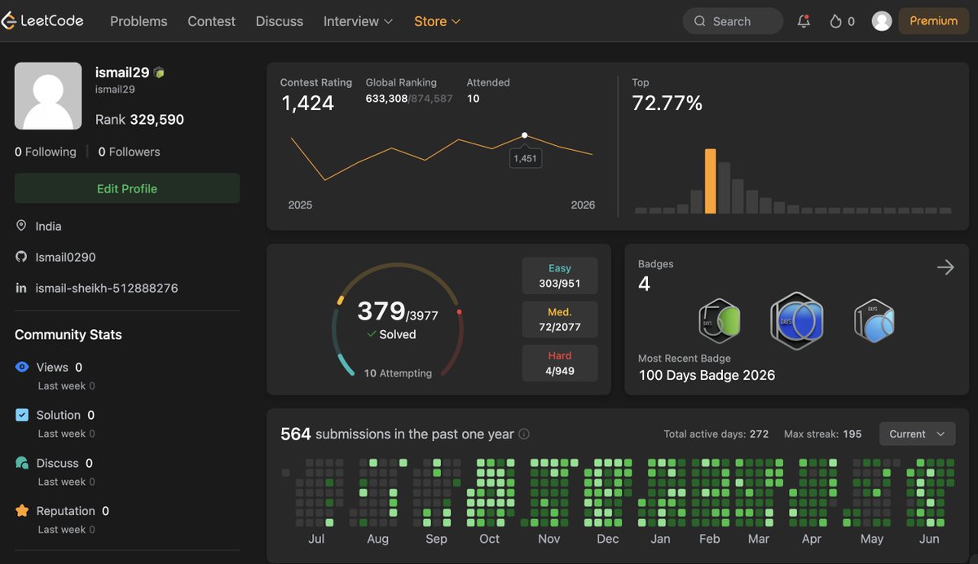This screenshot has height=564, width=978.
Task: Click the Global Ranking 633,308 value
Action: tap(387, 99)
